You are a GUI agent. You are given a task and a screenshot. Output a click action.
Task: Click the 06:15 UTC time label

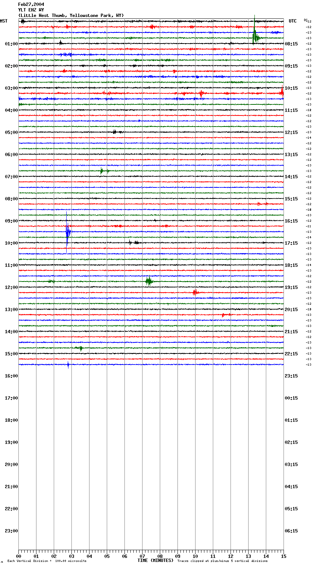click(x=291, y=531)
